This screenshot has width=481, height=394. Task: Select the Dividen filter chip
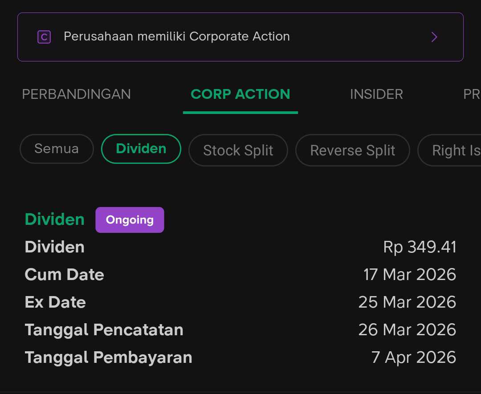(141, 149)
